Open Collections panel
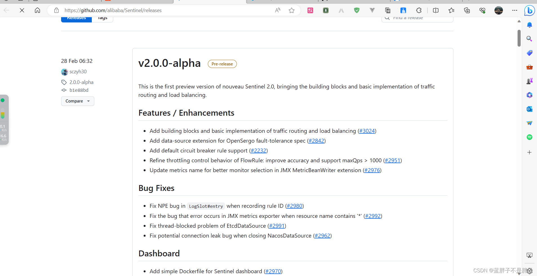537x276 pixels. 467,10
